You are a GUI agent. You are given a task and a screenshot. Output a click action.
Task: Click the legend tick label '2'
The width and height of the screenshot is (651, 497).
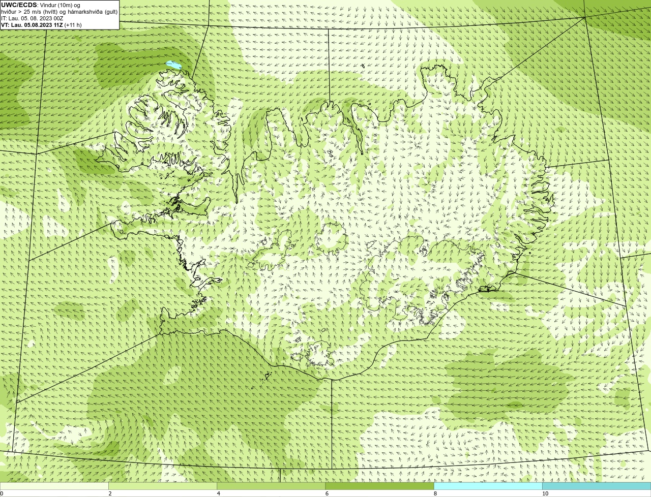tap(110, 493)
